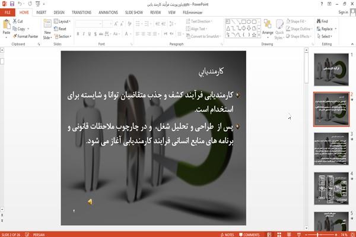Click the zoom out minus button
Viewport: 356px width, 237px height.
coord(306,235)
